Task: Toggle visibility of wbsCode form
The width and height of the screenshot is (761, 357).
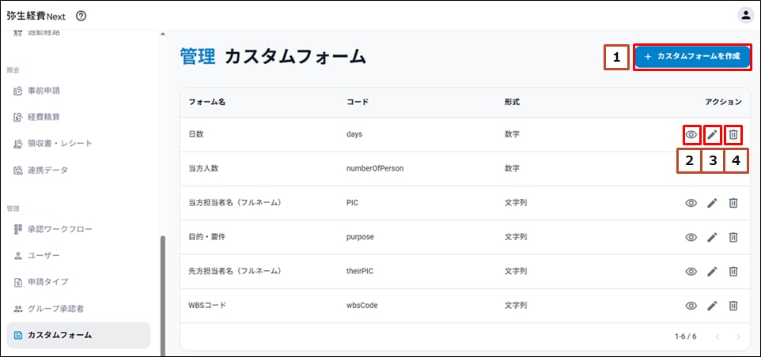Action: 691,306
